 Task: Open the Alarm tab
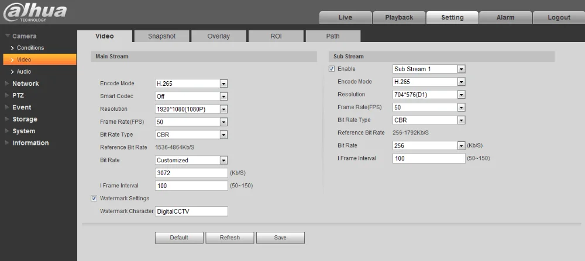click(505, 18)
